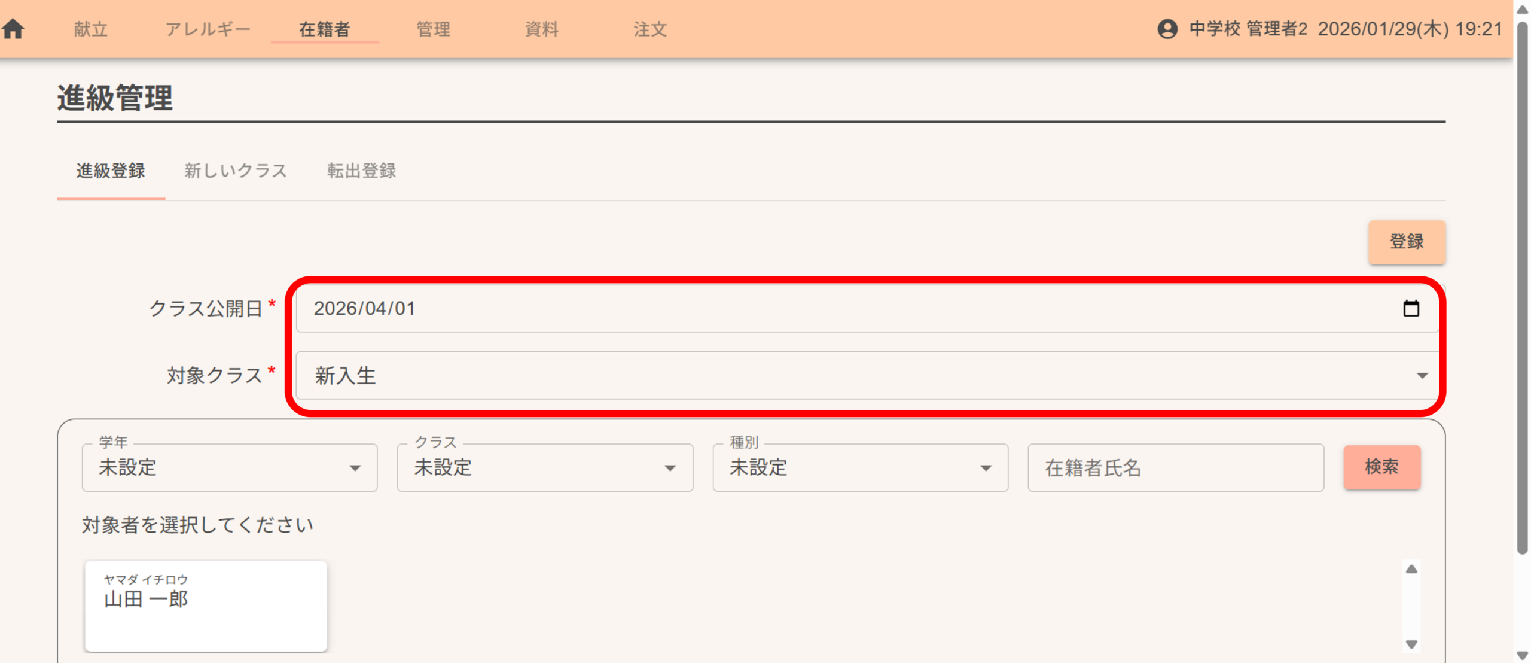Viewport: 1531px width, 663px height.
Task: Open the 学年 dropdown
Action: (x=230, y=467)
